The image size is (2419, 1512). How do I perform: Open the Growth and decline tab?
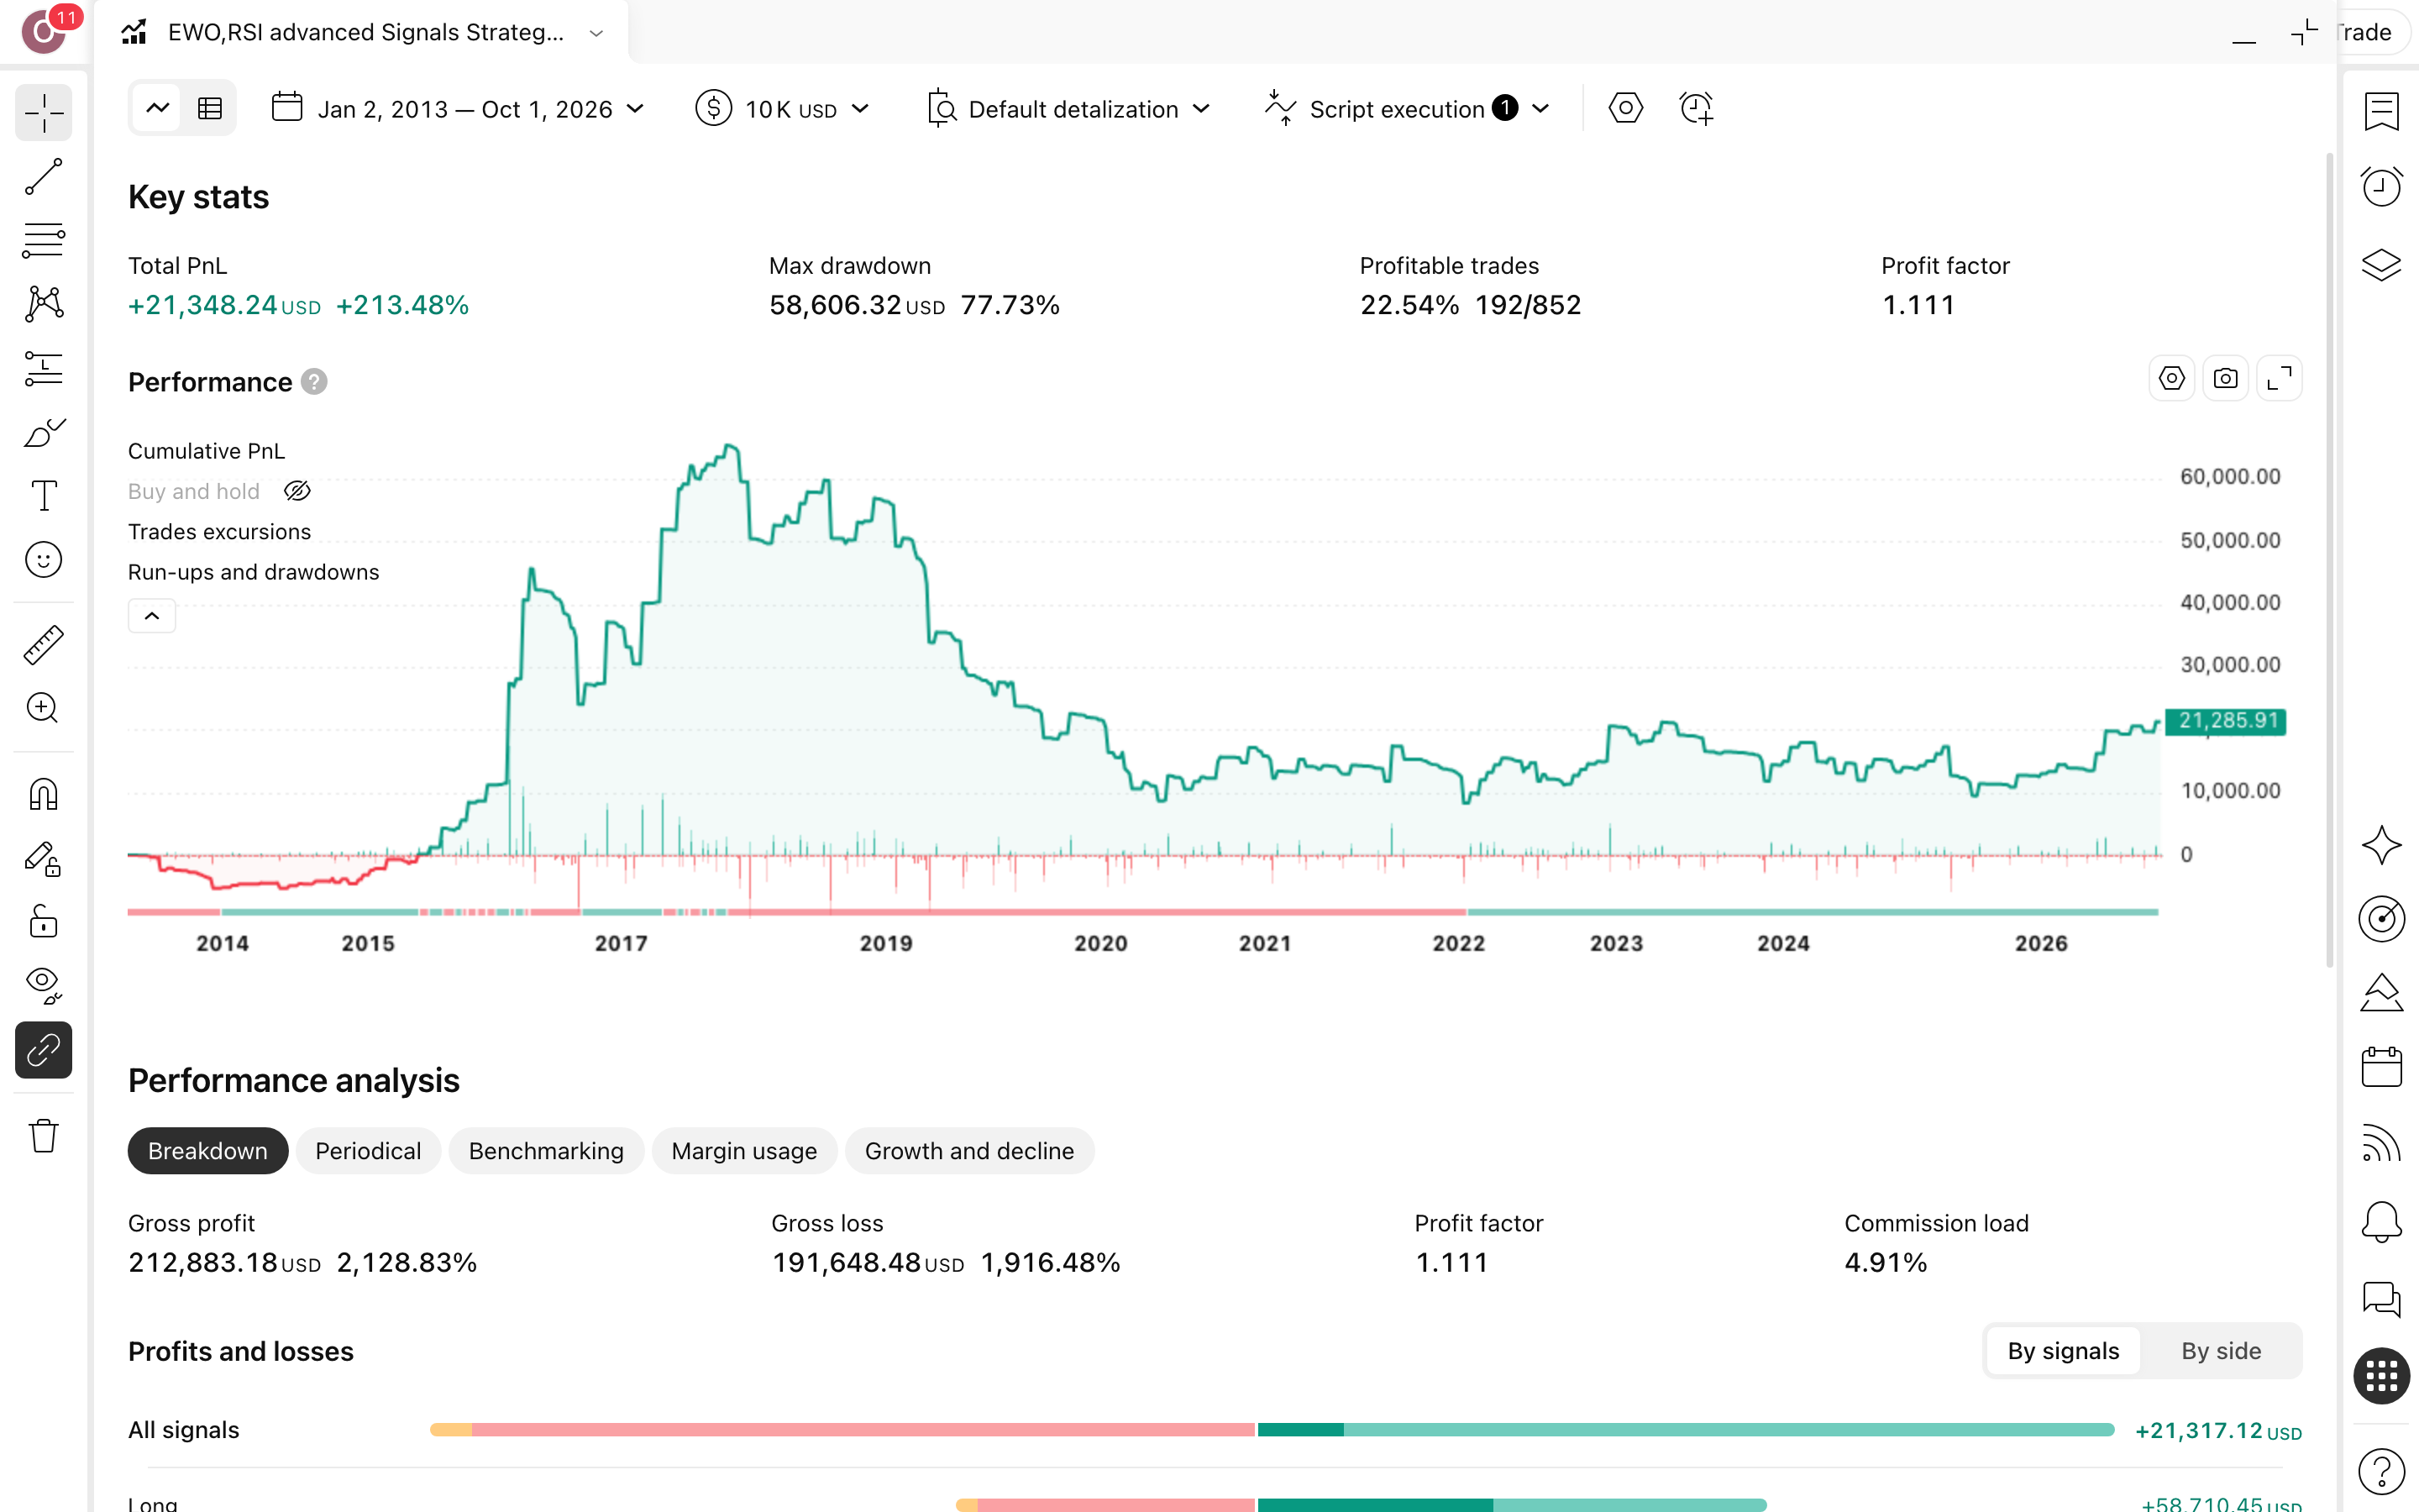[x=969, y=1151]
